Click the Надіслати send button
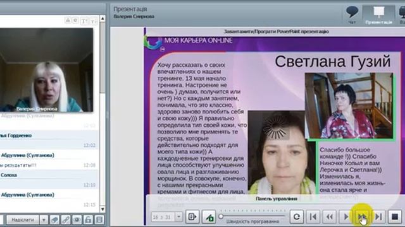405x227 pixels. pyautogui.click(x=23, y=219)
